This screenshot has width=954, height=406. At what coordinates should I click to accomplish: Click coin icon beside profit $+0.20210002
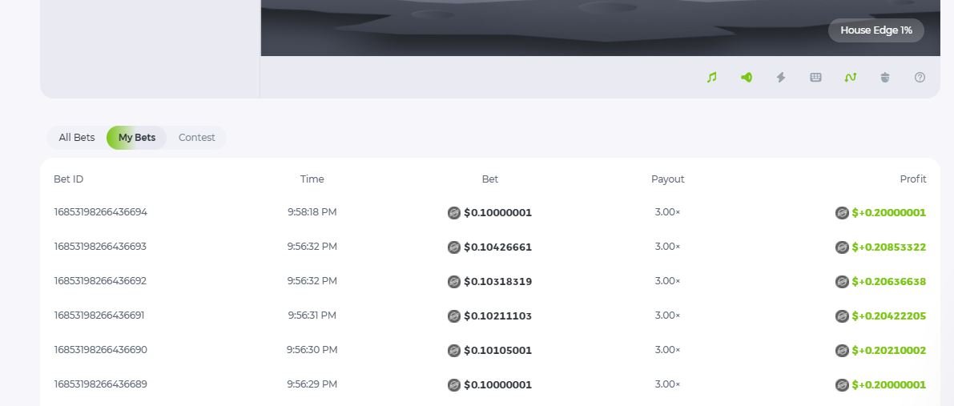tap(842, 351)
